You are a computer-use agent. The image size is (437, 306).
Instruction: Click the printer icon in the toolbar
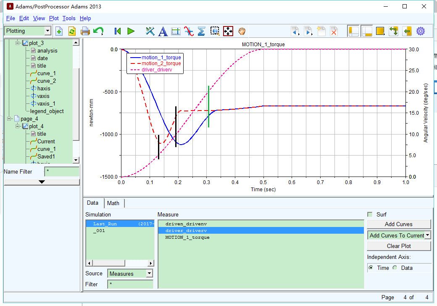(85, 31)
